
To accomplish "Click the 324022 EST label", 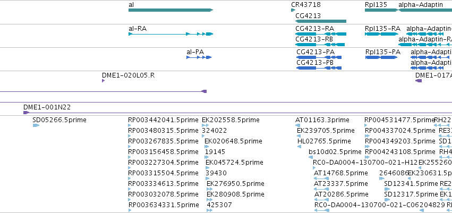I will point(215,131).
